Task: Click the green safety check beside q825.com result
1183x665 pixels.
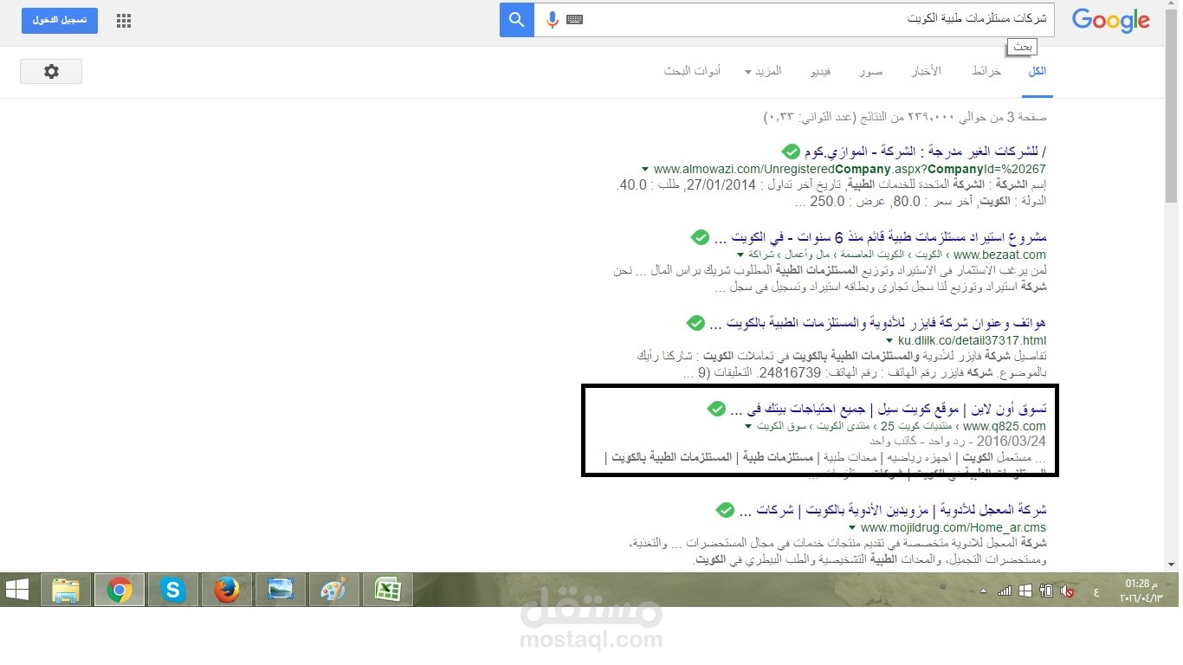Action: [x=716, y=409]
